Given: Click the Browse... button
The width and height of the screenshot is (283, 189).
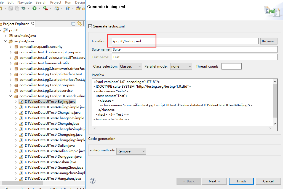Looking at the screenshot, I should click(269, 41).
